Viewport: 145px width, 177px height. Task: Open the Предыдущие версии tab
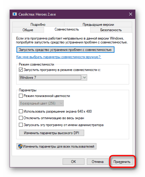[x=98, y=24]
